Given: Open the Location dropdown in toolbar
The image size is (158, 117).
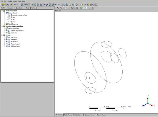Looking at the screenshot, I should (x=25, y=5).
